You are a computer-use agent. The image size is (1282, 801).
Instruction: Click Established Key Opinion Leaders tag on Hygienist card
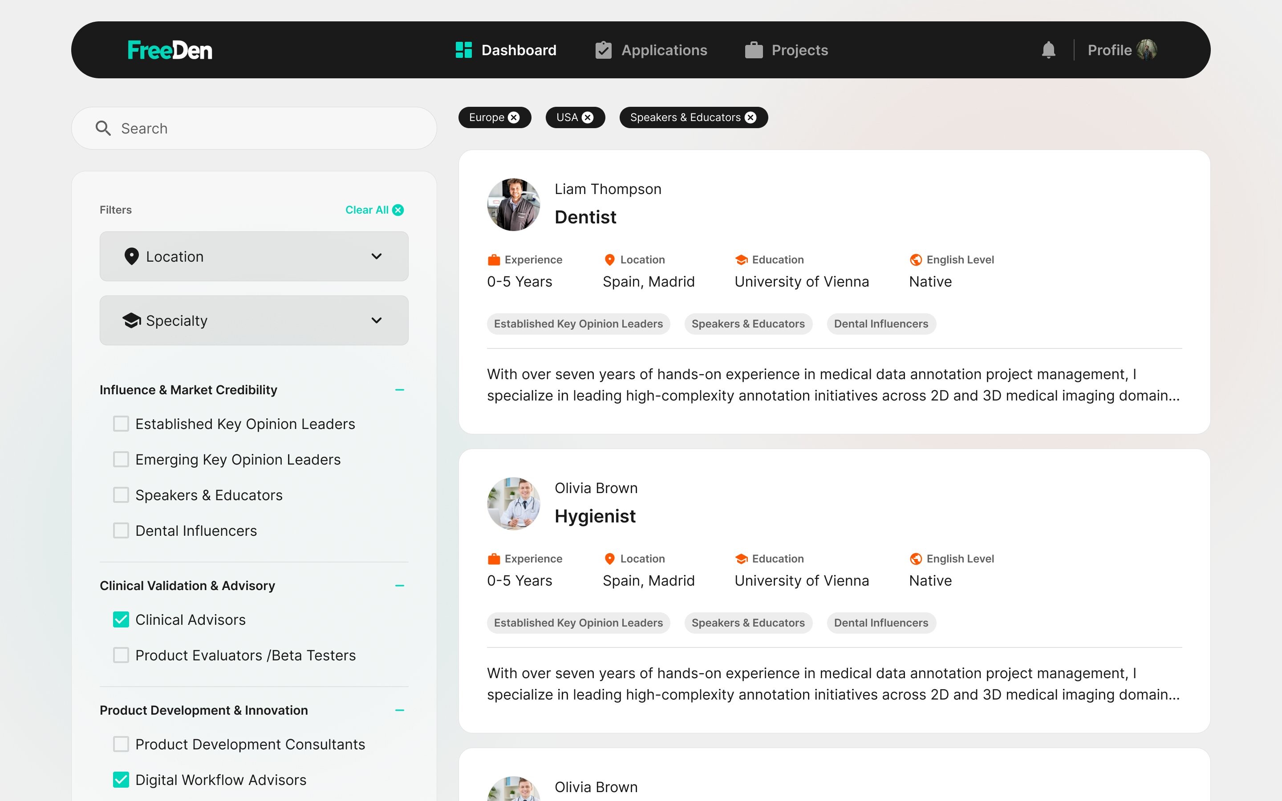pyautogui.click(x=579, y=623)
